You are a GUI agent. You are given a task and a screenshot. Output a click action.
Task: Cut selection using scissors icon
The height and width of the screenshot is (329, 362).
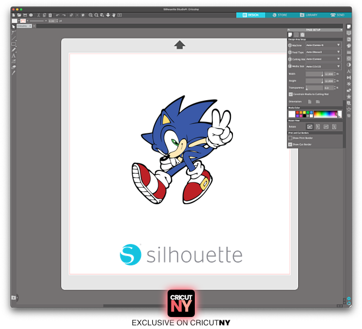click(39, 15)
